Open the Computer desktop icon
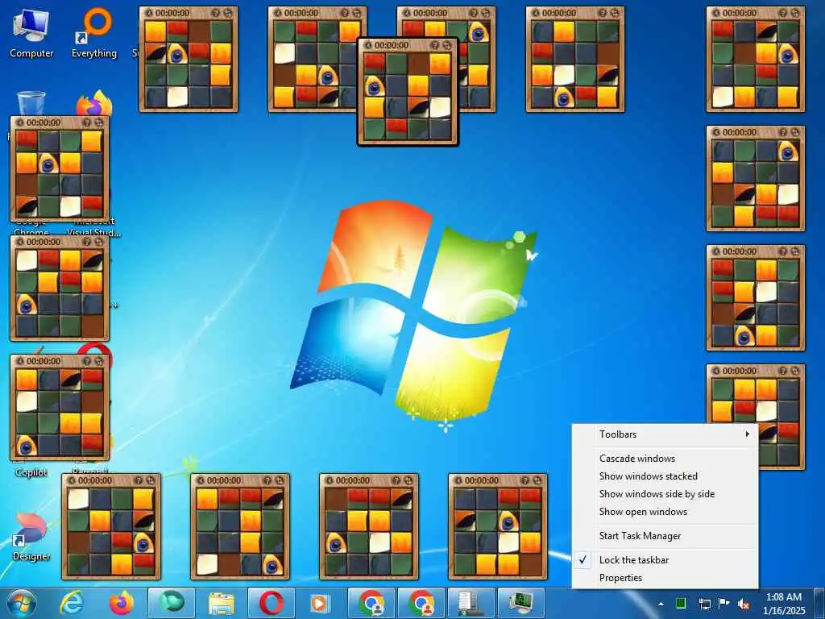Image resolution: width=825 pixels, height=619 pixels. (31, 32)
